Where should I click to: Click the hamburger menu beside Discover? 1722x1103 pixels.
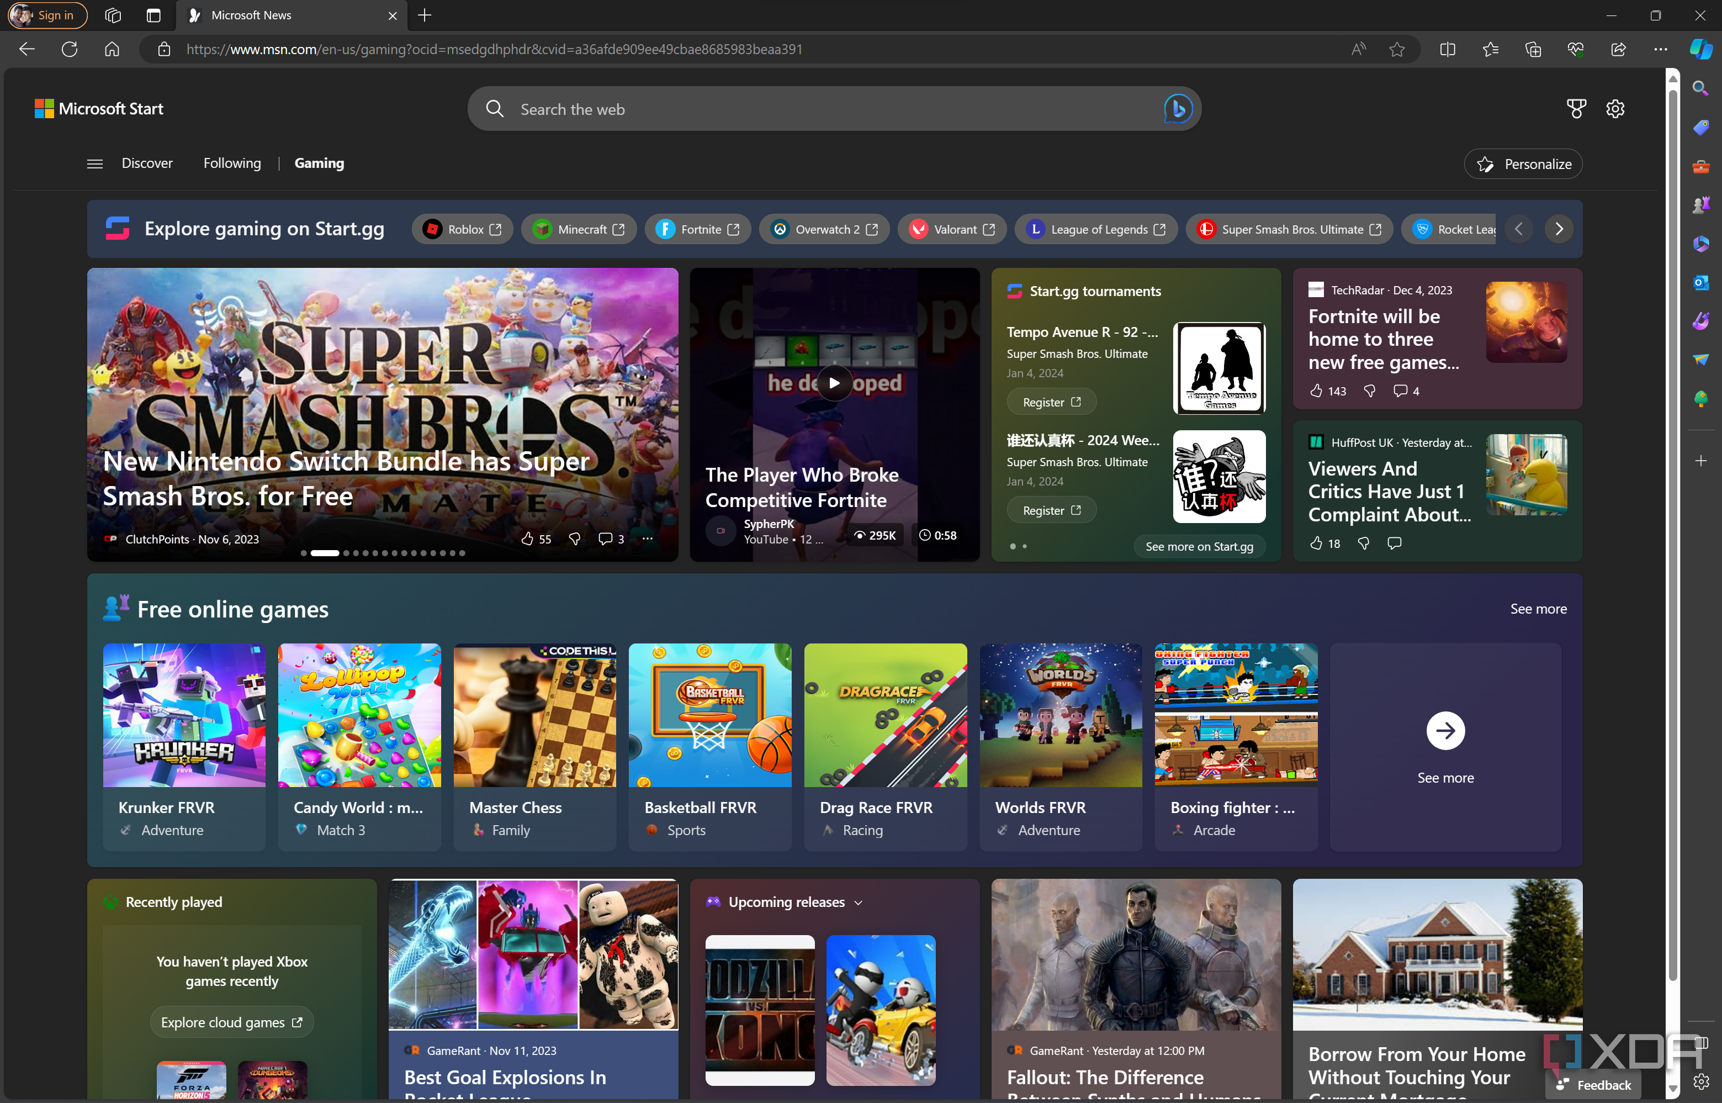(x=94, y=164)
